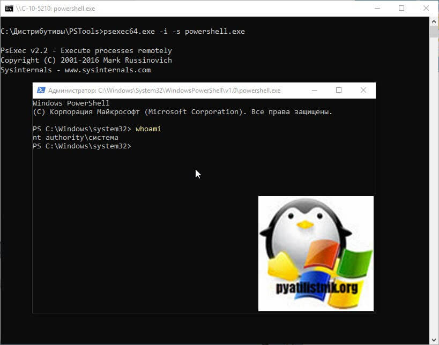The width and height of the screenshot is (439, 345).
Task: Click the title text \\C-10-5210: powershell.exe
Action: pos(55,9)
